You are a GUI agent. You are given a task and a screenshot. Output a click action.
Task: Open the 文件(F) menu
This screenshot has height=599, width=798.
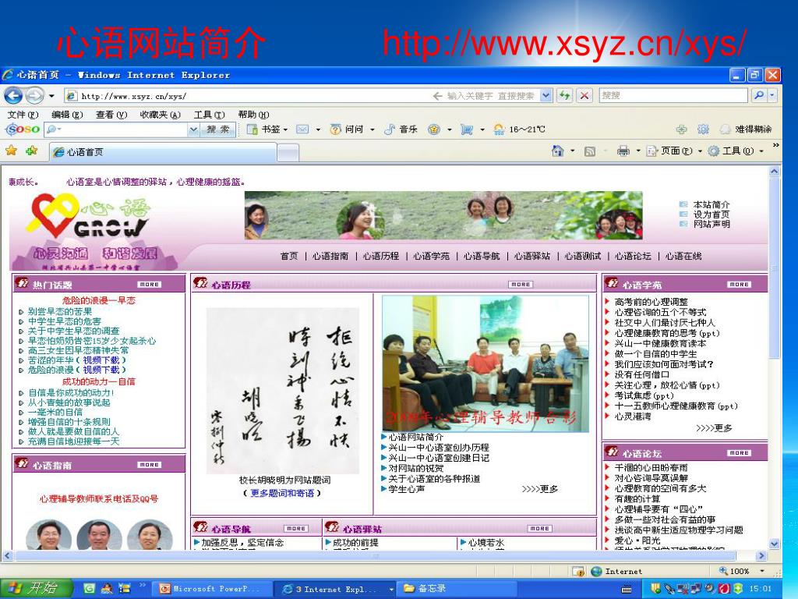[23, 115]
